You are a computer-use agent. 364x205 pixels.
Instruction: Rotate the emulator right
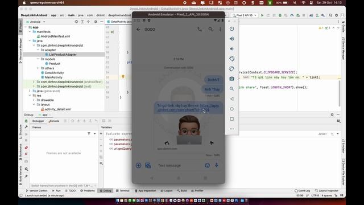pyautogui.click(x=231, y=69)
